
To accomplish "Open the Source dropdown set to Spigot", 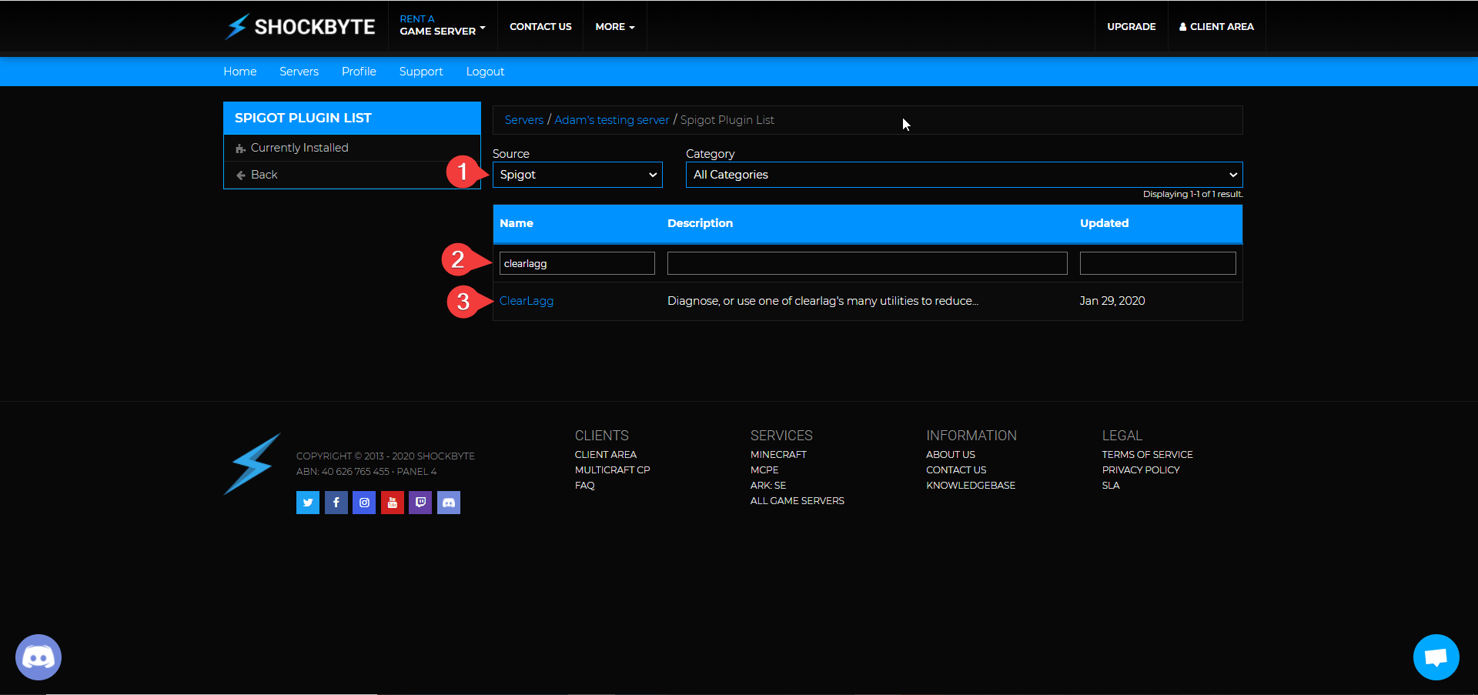I will pyautogui.click(x=577, y=175).
